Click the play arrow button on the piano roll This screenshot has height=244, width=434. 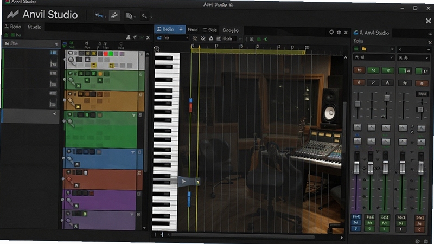coord(184,182)
